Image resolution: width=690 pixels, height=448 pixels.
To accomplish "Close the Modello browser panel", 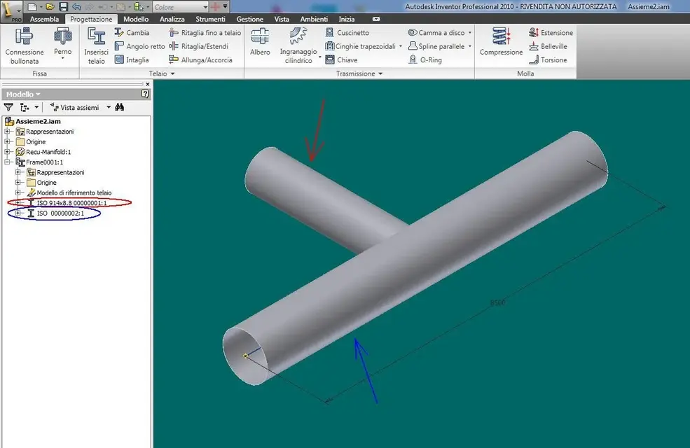I will pos(147,84).
